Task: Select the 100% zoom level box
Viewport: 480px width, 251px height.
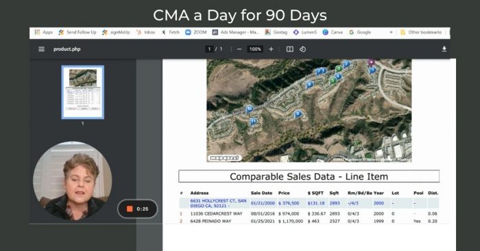Action: click(255, 49)
